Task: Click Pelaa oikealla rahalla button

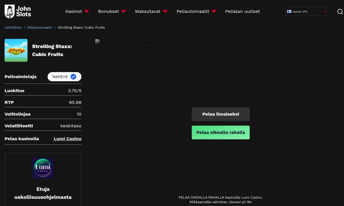Action: coord(221,133)
